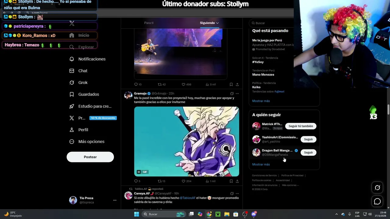
Task: Open the #YoSoy trend
Action: (x=258, y=62)
